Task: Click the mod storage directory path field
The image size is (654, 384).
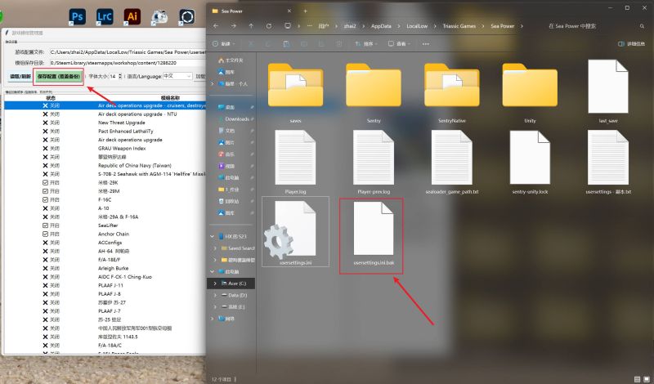Action: coord(128,63)
